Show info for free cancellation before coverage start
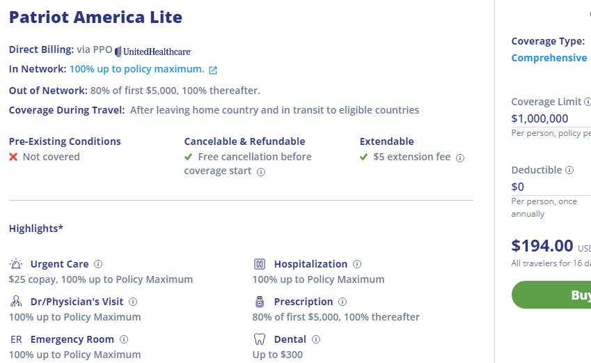Screen dimensions: 591x363 pos(261,172)
